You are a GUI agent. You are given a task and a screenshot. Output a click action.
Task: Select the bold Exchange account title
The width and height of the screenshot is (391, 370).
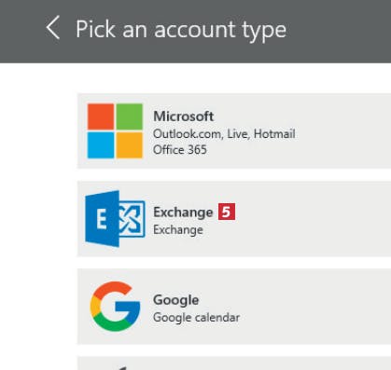click(x=183, y=212)
